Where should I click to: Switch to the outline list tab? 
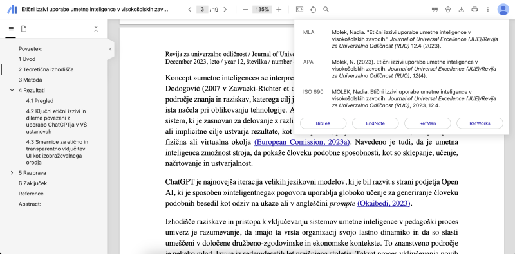click(x=10, y=29)
